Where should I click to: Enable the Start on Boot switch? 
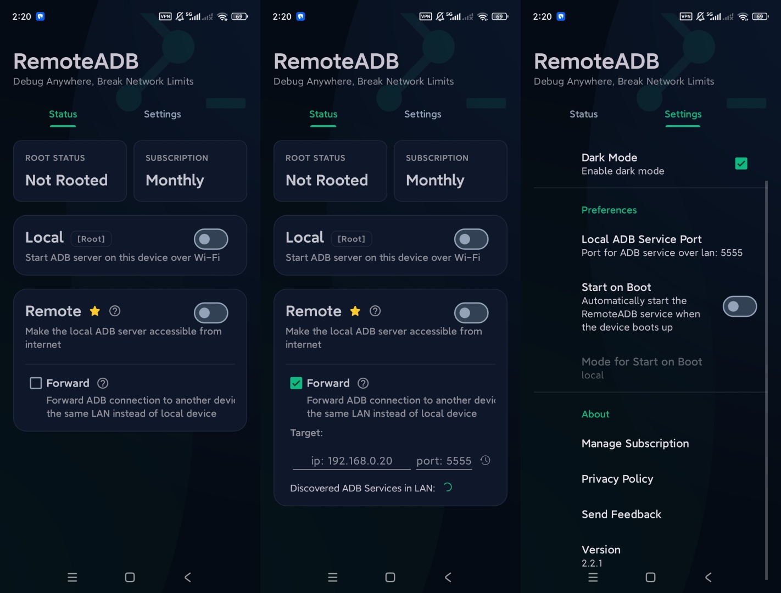tap(740, 306)
